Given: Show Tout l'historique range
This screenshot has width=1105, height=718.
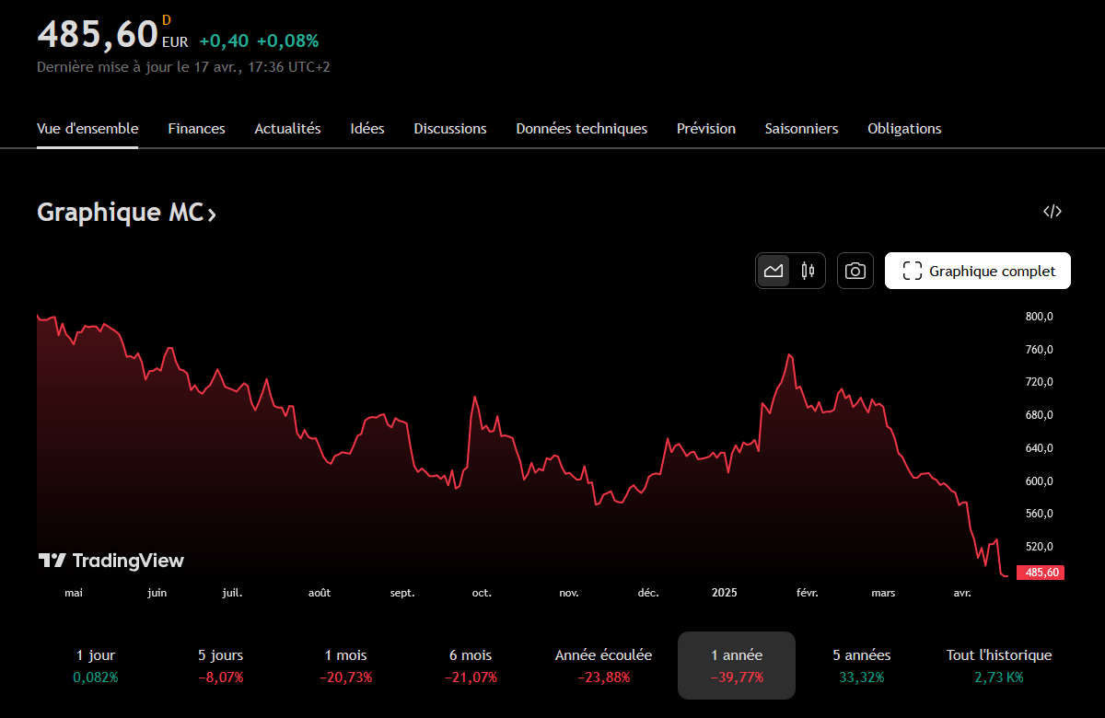Looking at the screenshot, I should (x=998, y=666).
